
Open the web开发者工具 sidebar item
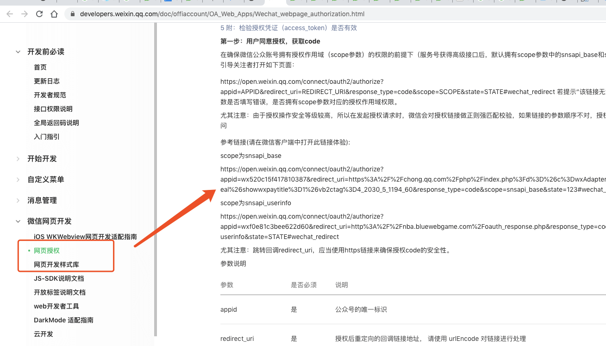coord(56,306)
